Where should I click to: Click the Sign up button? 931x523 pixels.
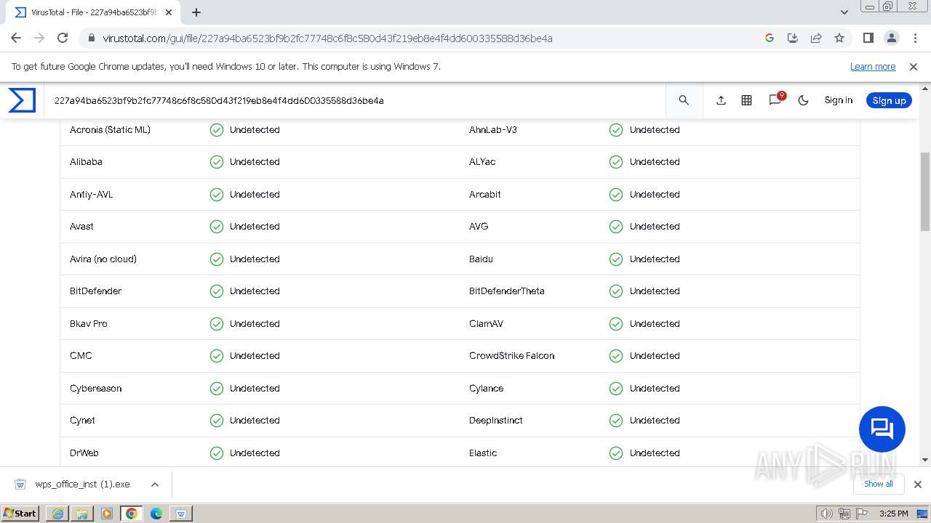click(x=889, y=100)
